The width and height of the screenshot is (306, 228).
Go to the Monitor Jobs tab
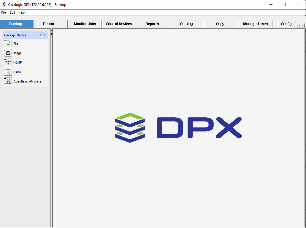[85, 24]
